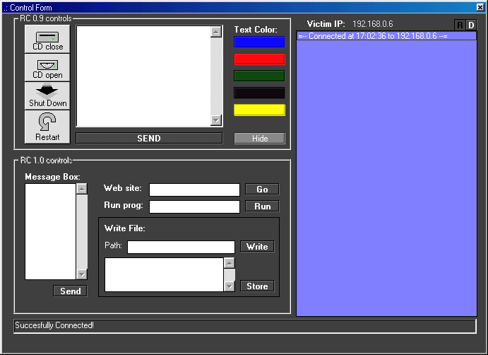The height and width of the screenshot is (355, 488).
Task: Click into the Path text field
Action: pyautogui.click(x=181, y=247)
